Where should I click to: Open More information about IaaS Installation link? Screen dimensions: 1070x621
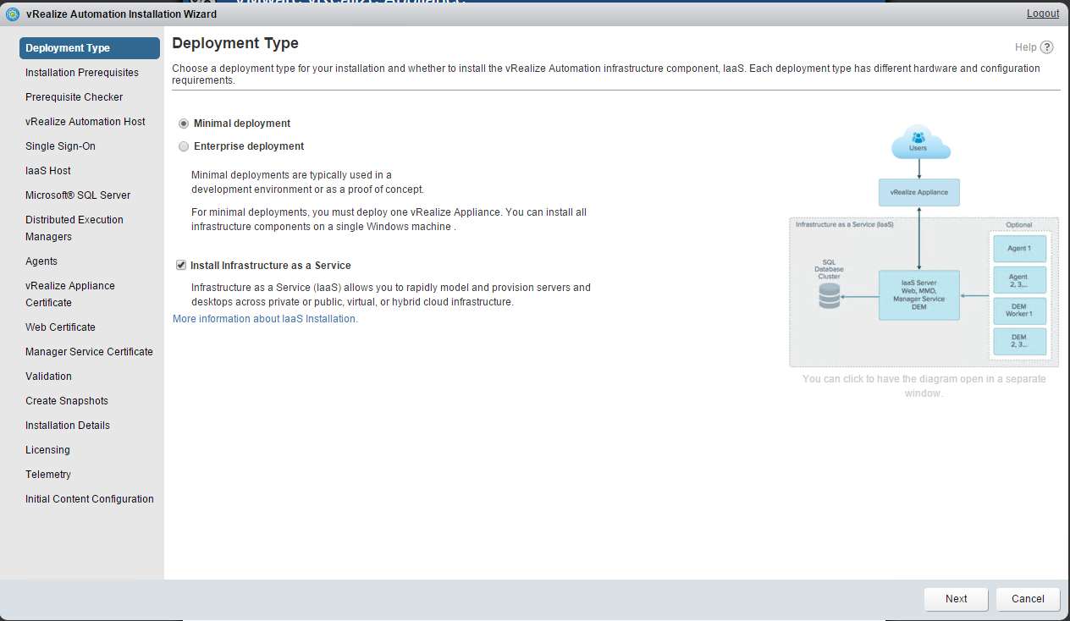265,319
